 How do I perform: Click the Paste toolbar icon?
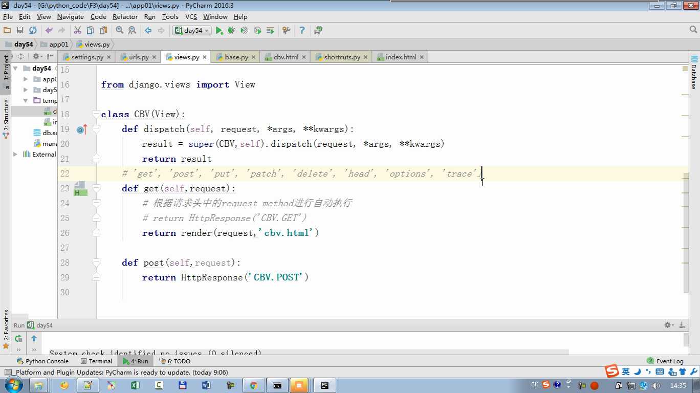103,31
